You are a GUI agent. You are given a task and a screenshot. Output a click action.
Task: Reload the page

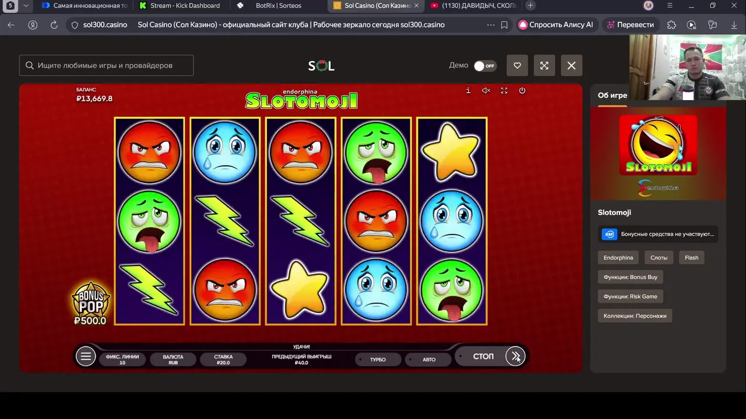coord(54,25)
